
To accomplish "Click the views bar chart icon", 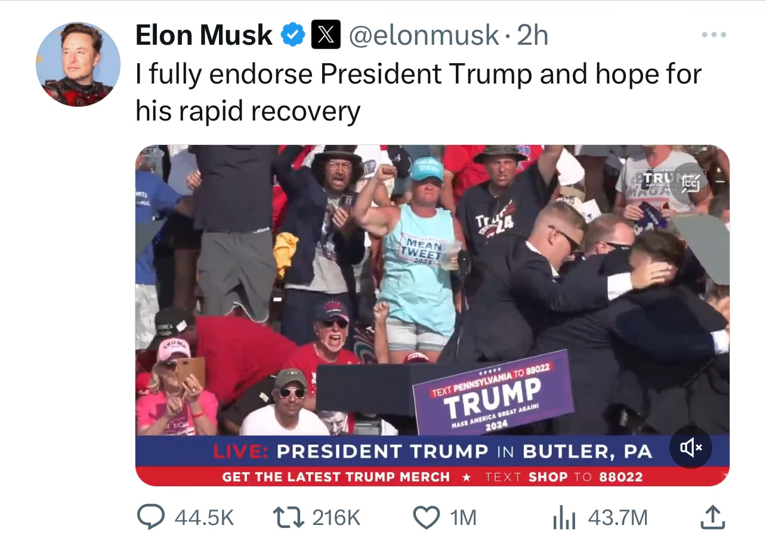I will click(x=564, y=517).
